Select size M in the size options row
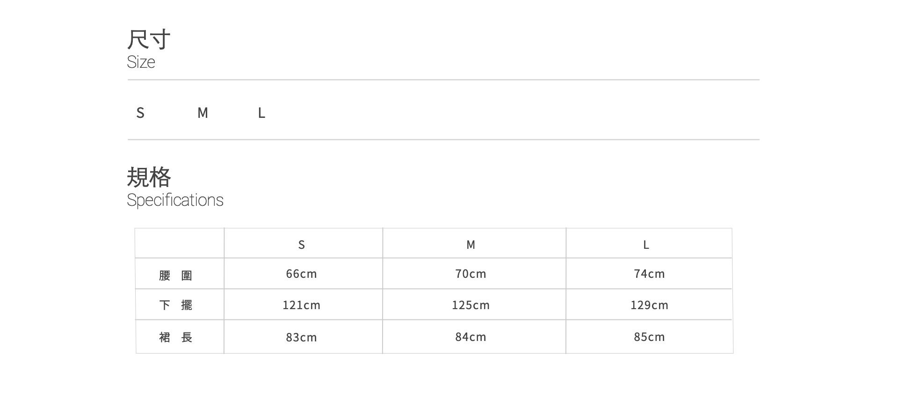Image resolution: width=898 pixels, height=405 pixels. (203, 113)
